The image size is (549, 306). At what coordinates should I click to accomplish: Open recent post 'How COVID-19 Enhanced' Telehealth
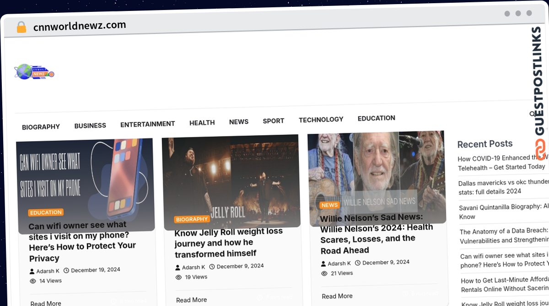[x=503, y=163]
